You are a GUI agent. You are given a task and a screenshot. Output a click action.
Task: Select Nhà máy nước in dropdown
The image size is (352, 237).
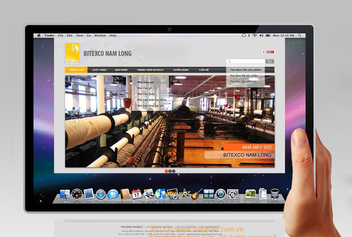(146, 94)
